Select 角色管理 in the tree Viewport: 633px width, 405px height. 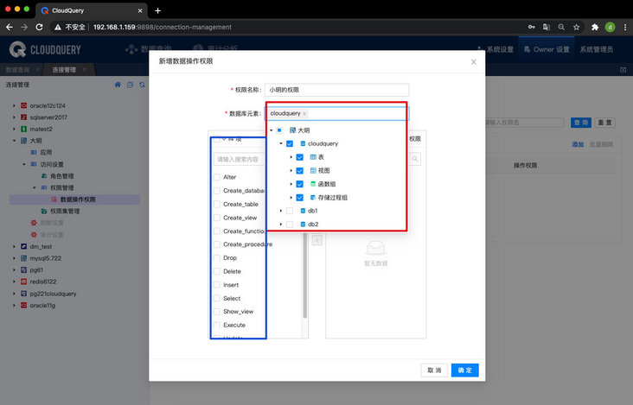tap(61, 176)
